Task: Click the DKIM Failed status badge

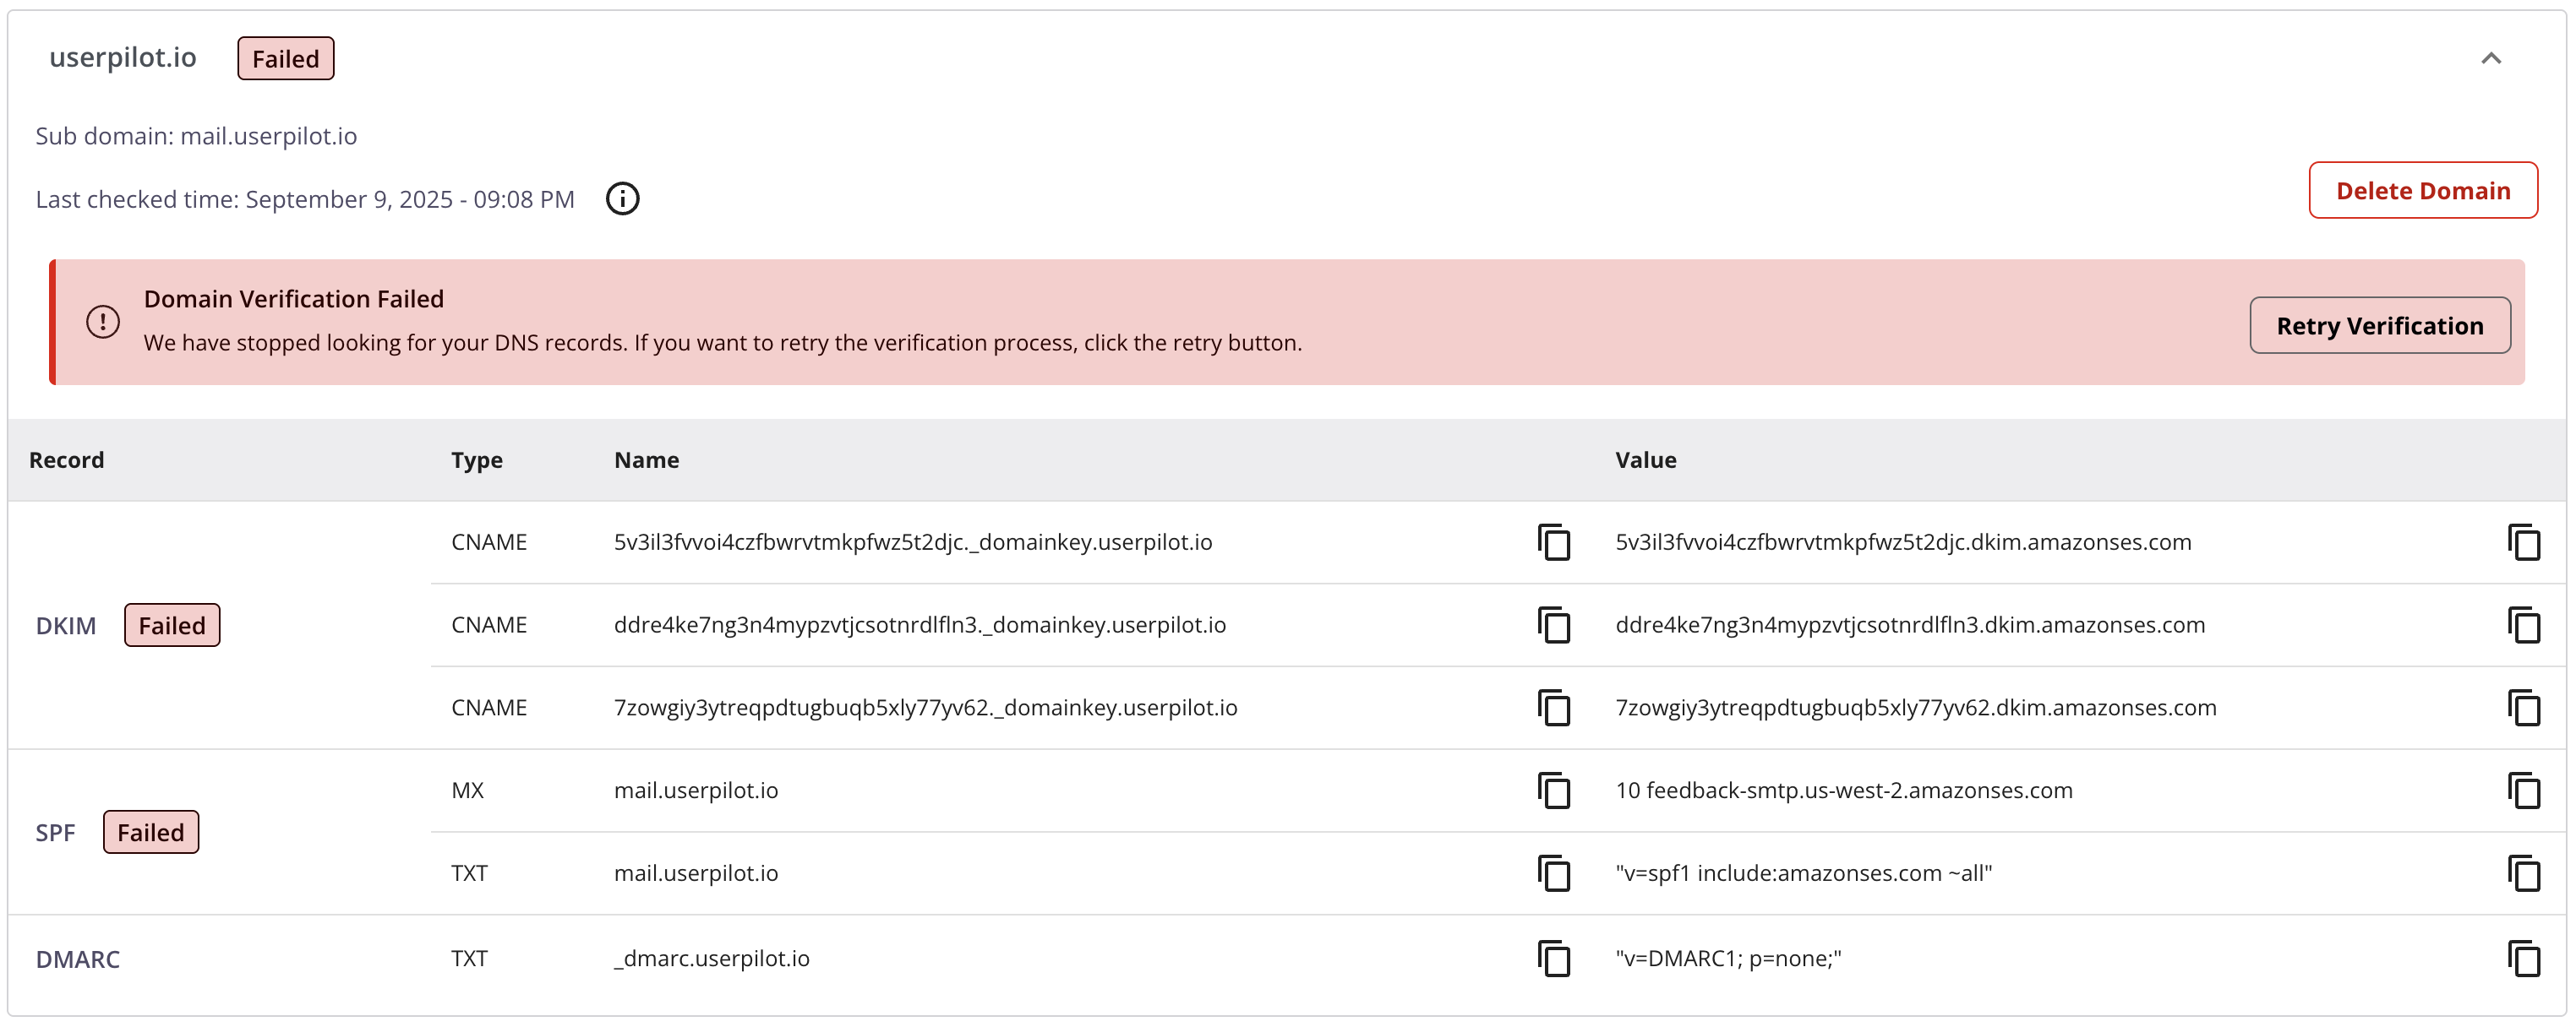Action: [x=172, y=625]
